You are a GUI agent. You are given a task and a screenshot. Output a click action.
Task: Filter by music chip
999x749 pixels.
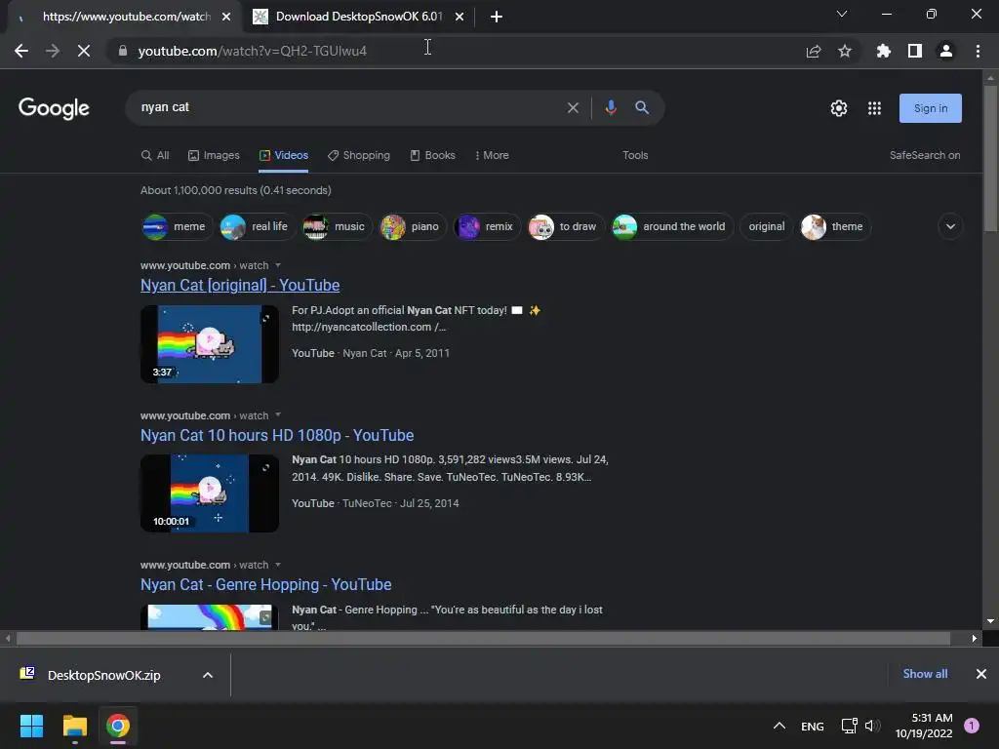click(x=337, y=226)
